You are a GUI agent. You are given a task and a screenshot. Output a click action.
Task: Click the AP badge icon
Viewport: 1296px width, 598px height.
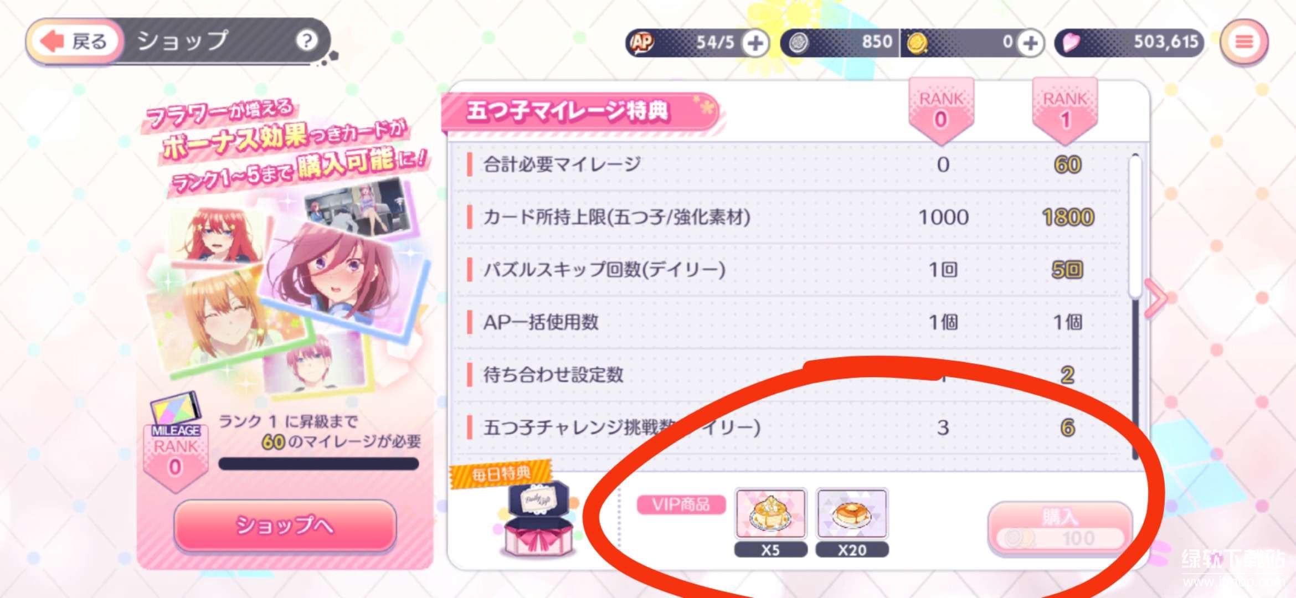coord(642,42)
